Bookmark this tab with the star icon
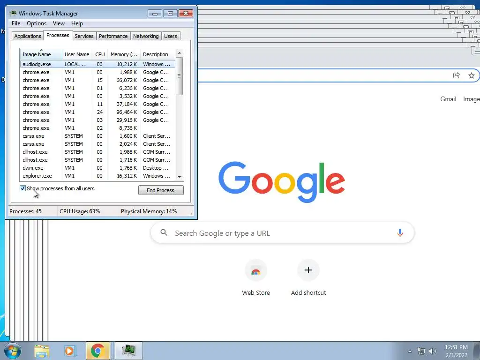This screenshot has width=480, height=360. point(472,75)
